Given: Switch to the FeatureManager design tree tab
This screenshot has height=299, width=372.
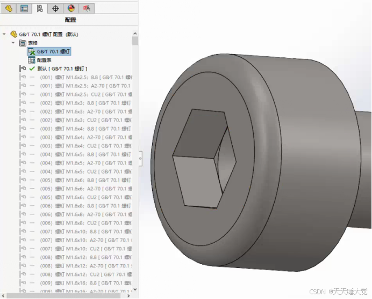Looking at the screenshot, I should coord(9,9).
